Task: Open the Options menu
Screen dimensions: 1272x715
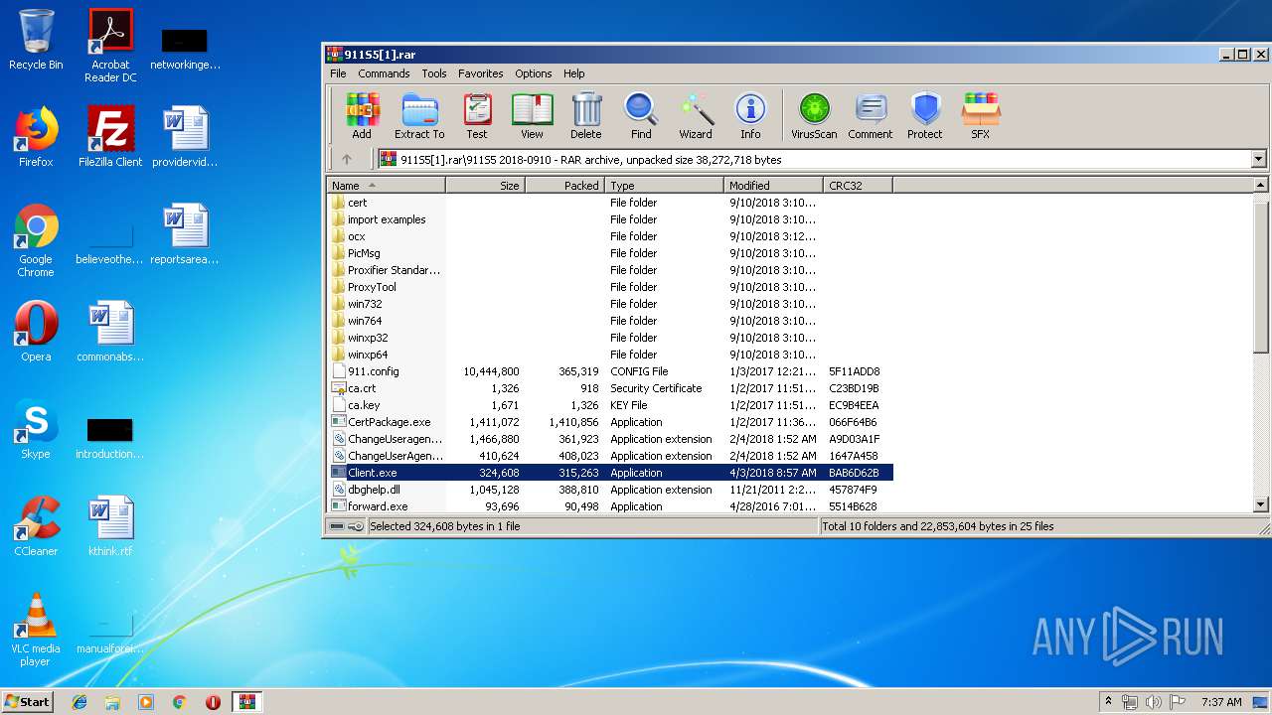Action: (533, 73)
